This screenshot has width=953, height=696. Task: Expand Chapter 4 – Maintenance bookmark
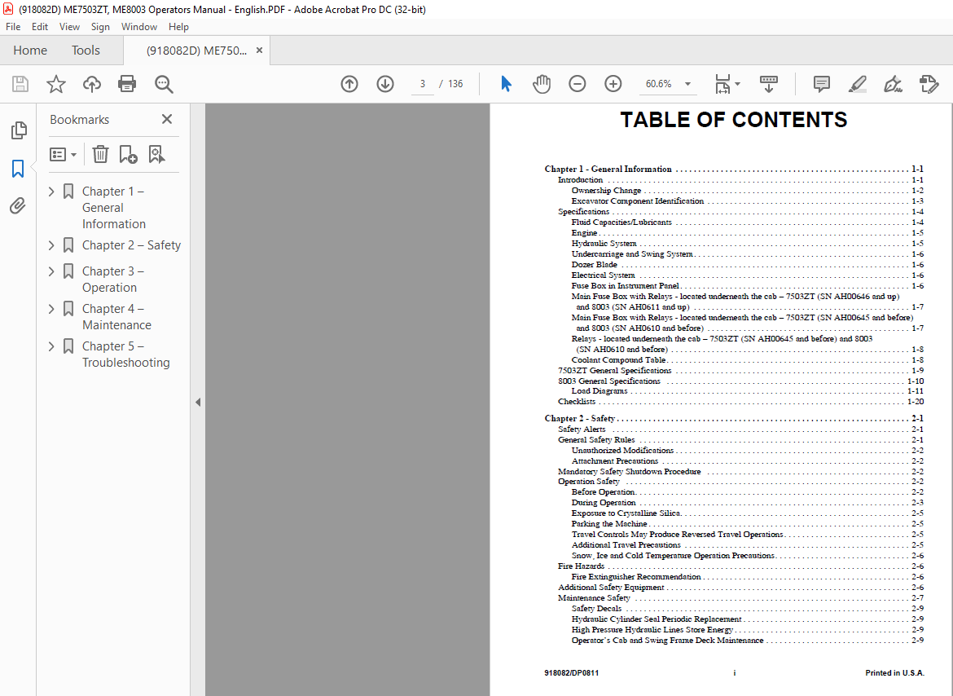pos(51,309)
